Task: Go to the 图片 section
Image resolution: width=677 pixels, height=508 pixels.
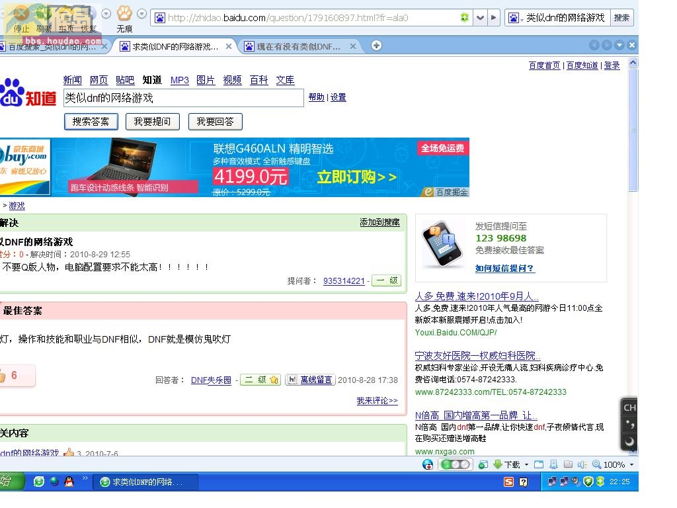Action: coord(206,80)
